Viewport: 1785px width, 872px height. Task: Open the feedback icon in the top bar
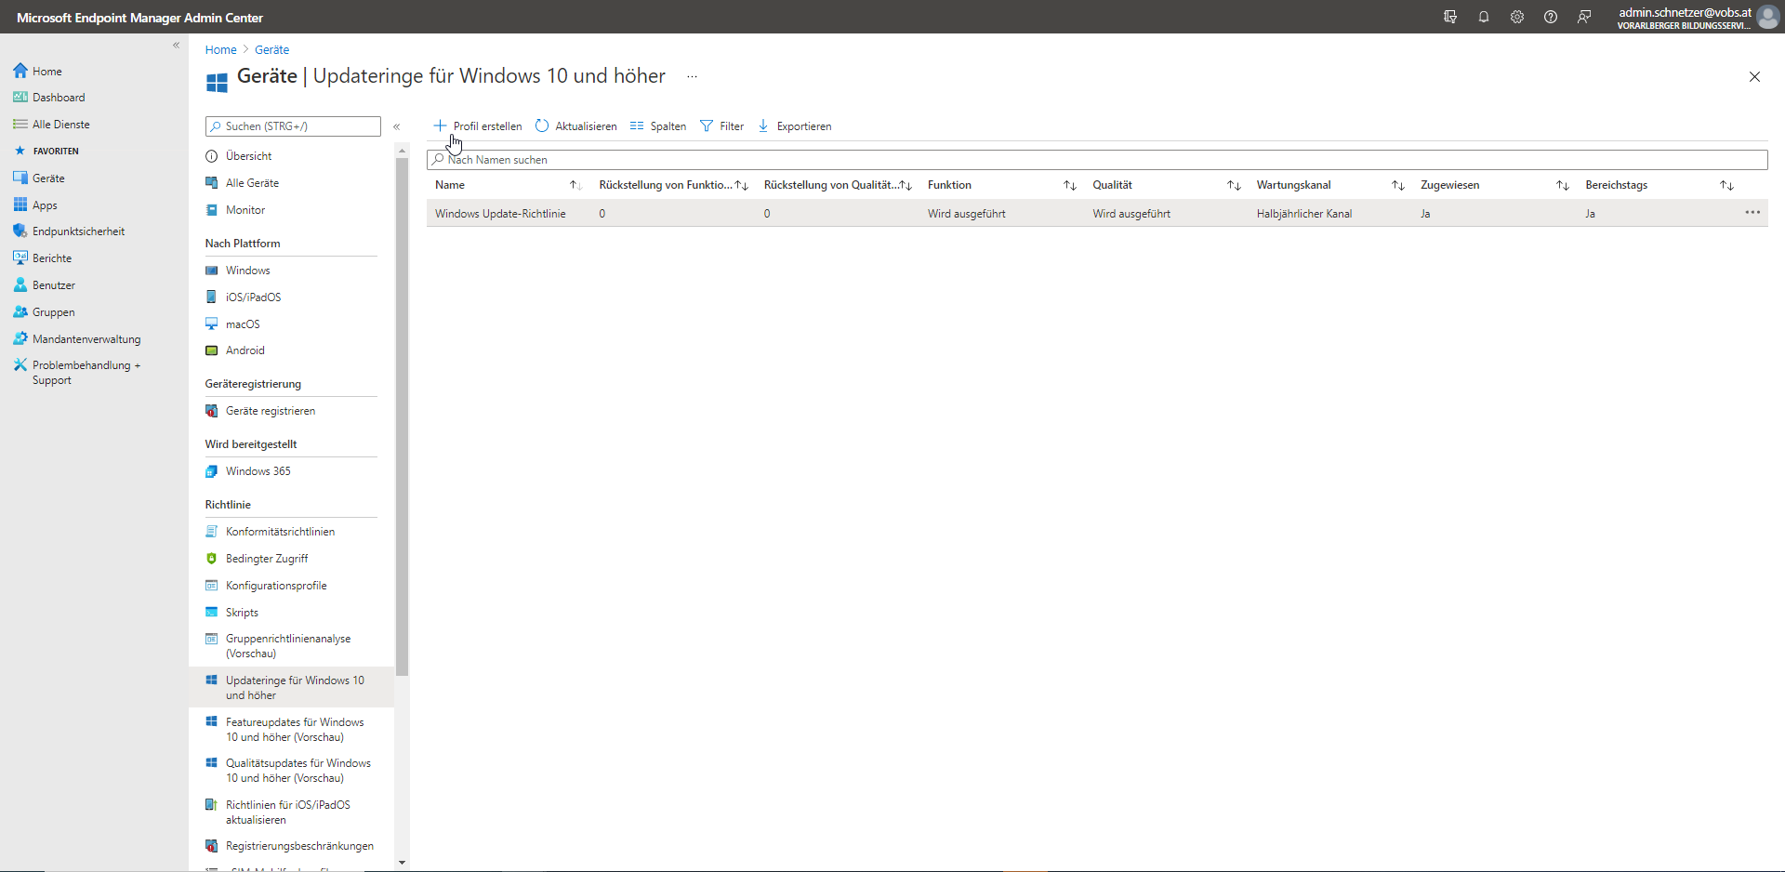(1584, 17)
